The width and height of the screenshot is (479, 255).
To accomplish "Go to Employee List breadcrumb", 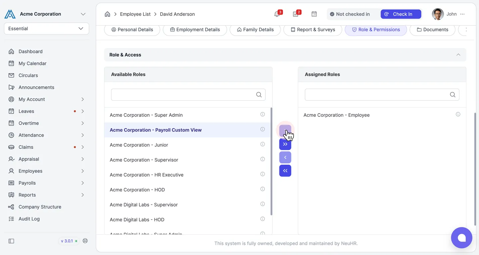I will (135, 14).
